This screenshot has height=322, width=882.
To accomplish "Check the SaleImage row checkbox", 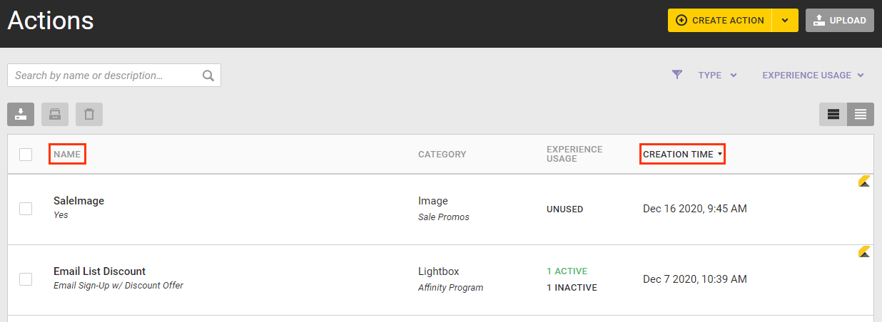I will [26, 209].
